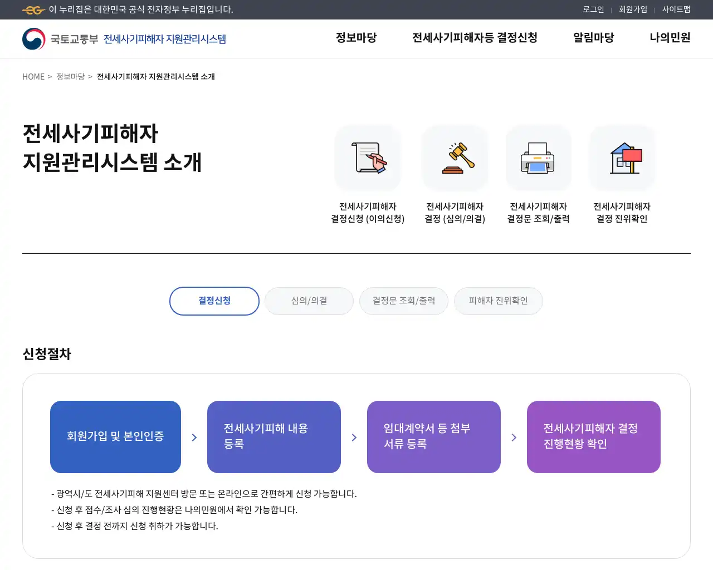Open the 로그인 link
Viewport: 713px width, 570px height.
[593, 9]
